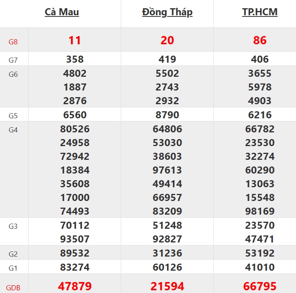Select the G3 number 51248
The height and width of the screenshot is (293, 296).
(x=167, y=226)
